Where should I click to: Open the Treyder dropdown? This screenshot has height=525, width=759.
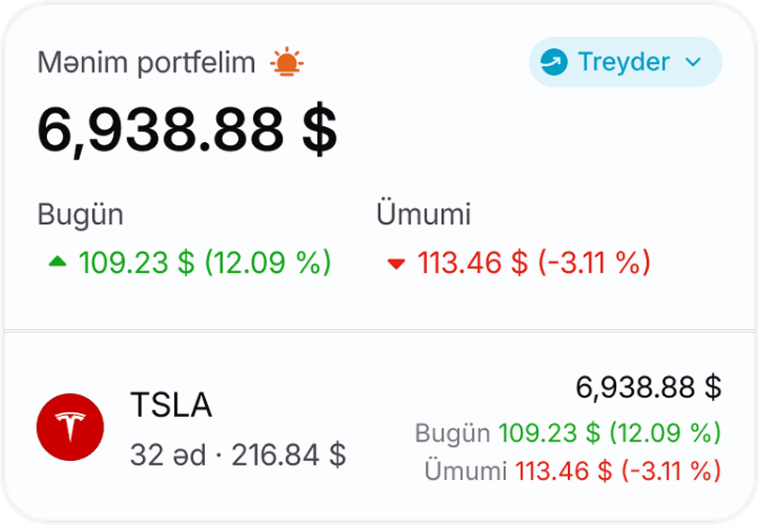click(x=625, y=62)
